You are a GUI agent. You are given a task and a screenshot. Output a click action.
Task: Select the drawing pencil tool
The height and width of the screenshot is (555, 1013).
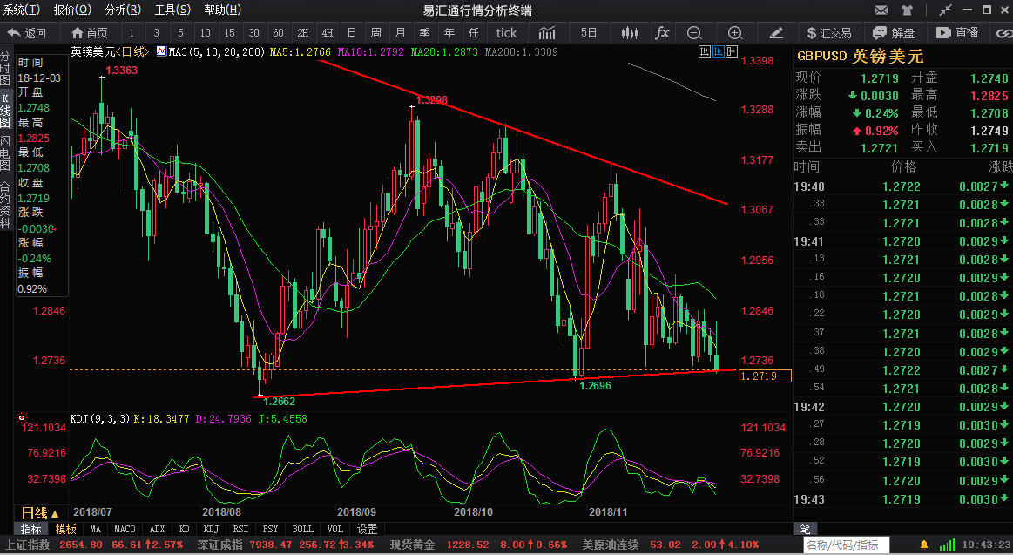click(777, 33)
